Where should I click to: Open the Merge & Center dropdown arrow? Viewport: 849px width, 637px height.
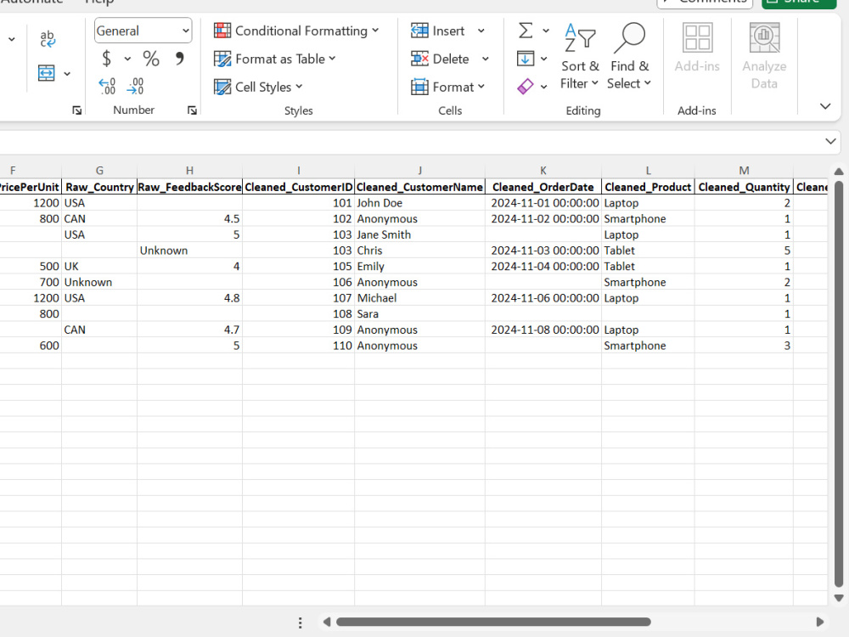67,73
